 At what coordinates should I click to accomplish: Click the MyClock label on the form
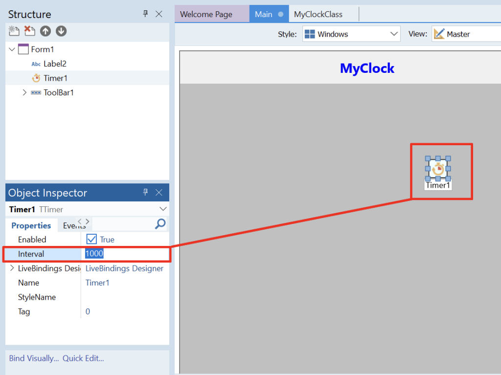(367, 68)
